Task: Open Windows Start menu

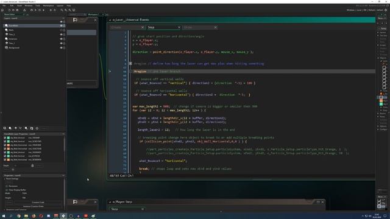Action: click(x=4, y=216)
